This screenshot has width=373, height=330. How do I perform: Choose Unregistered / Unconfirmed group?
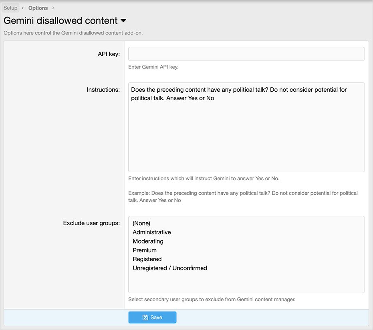(x=170, y=268)
